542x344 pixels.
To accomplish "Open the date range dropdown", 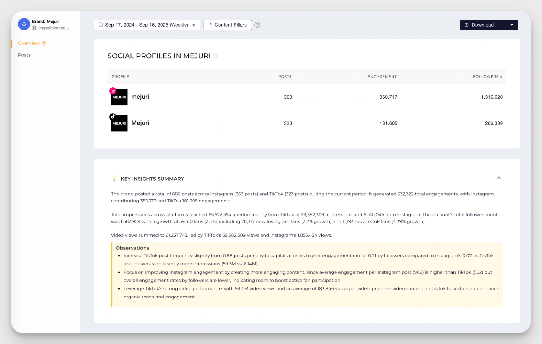I will pyautogui.click(x=194, y=25).
